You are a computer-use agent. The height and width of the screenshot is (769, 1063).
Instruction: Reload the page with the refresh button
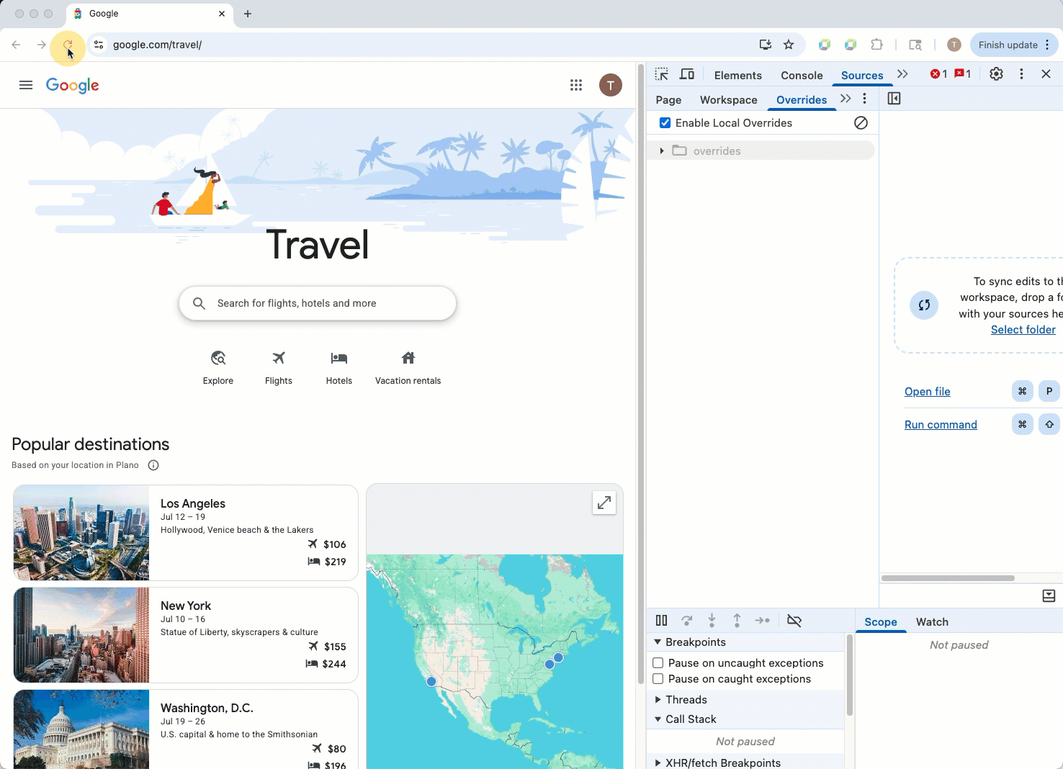(x=68, y=45)
